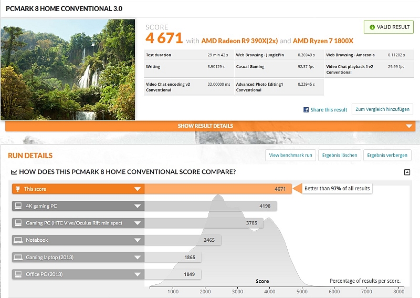
Task: Open the AMD Radeon R9 390X(2x) link
Action: 239,41
